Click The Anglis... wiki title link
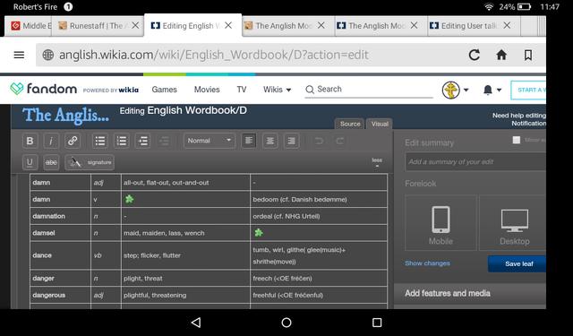573x336 pixels. 65,116
